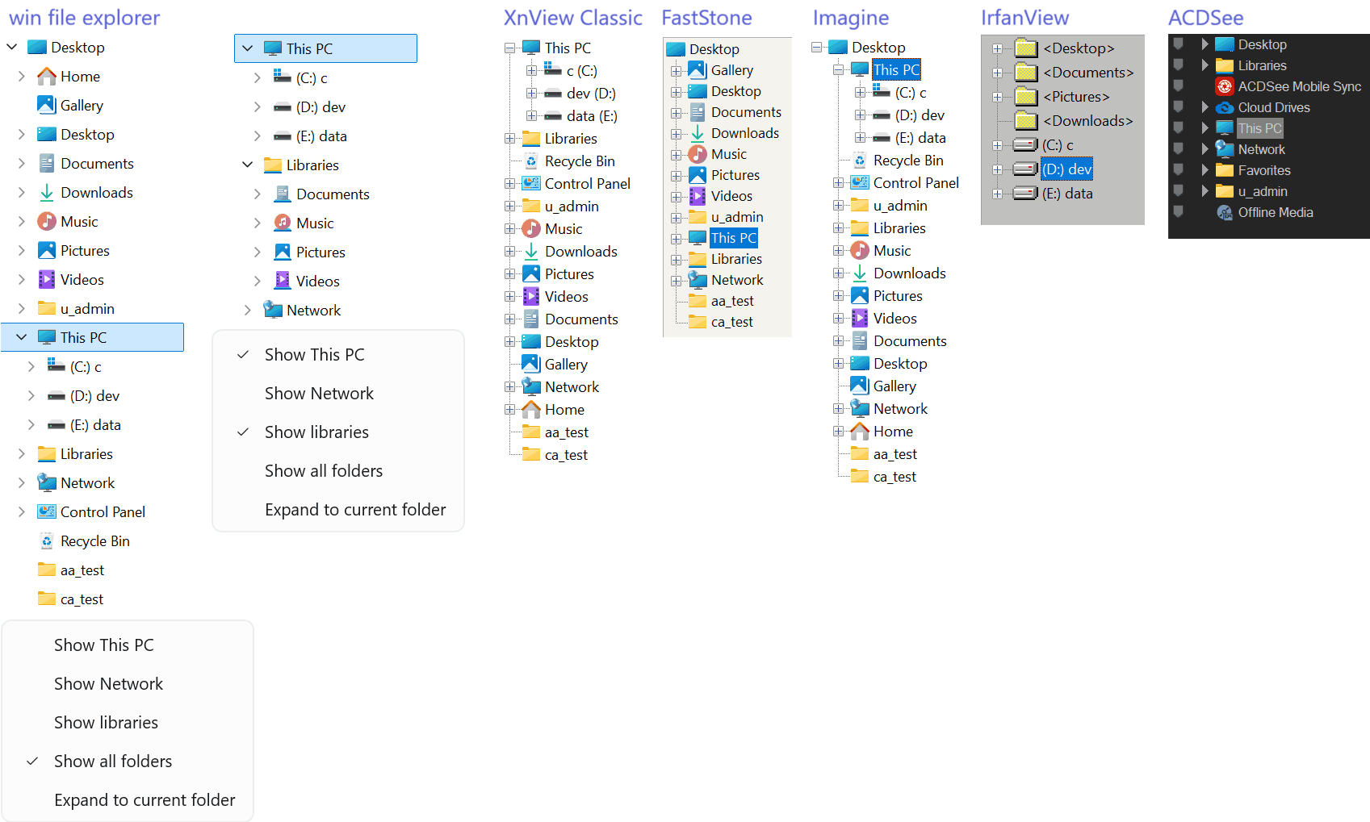This screenshot has height=822, width=1370.
Task: Click the Downloads arrow icon in win file explorer
Action: coord(47,193)
